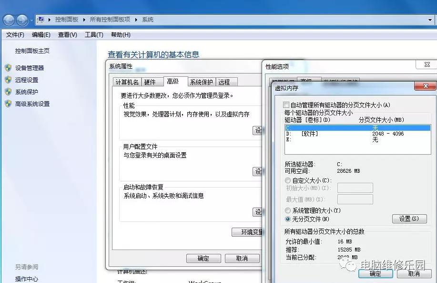Image resolution: width=437 pixels, height=283 pixels.
Task: Select the 自定义大小(C) radio button
Action: [x=288, y=180]
